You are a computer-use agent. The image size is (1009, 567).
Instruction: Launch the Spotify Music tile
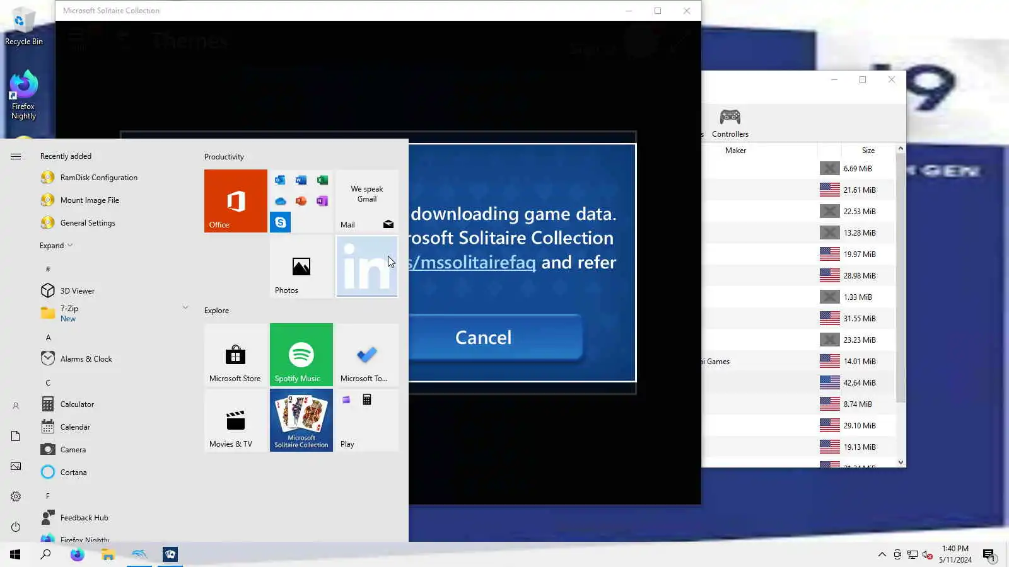click(x=301, y=355)
